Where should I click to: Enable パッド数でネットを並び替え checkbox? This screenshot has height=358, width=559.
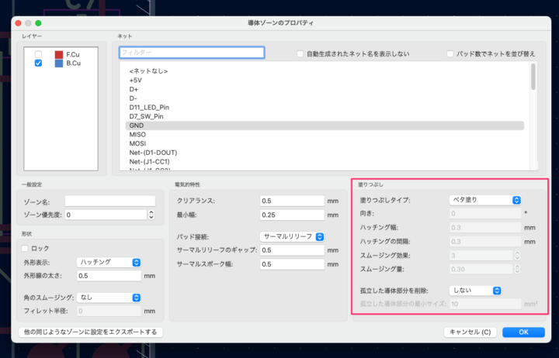point(450,53)
